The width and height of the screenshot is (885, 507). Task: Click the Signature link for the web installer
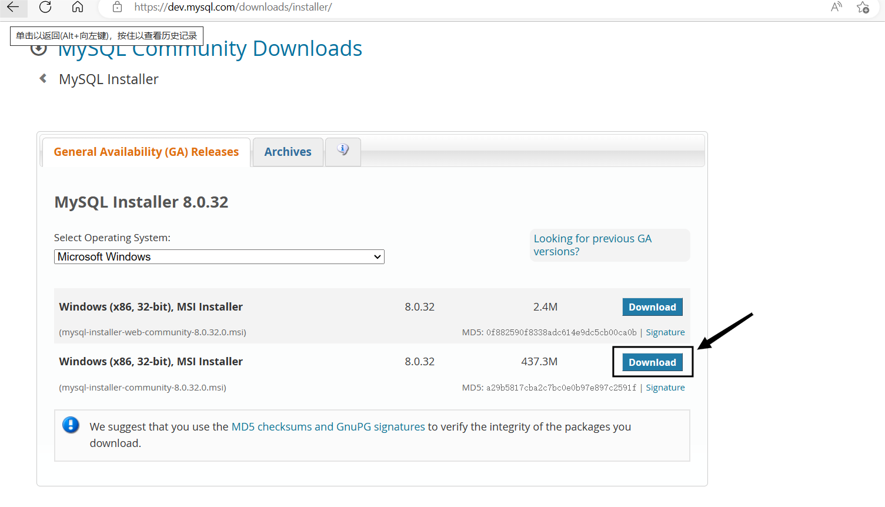tap(665, 332)
